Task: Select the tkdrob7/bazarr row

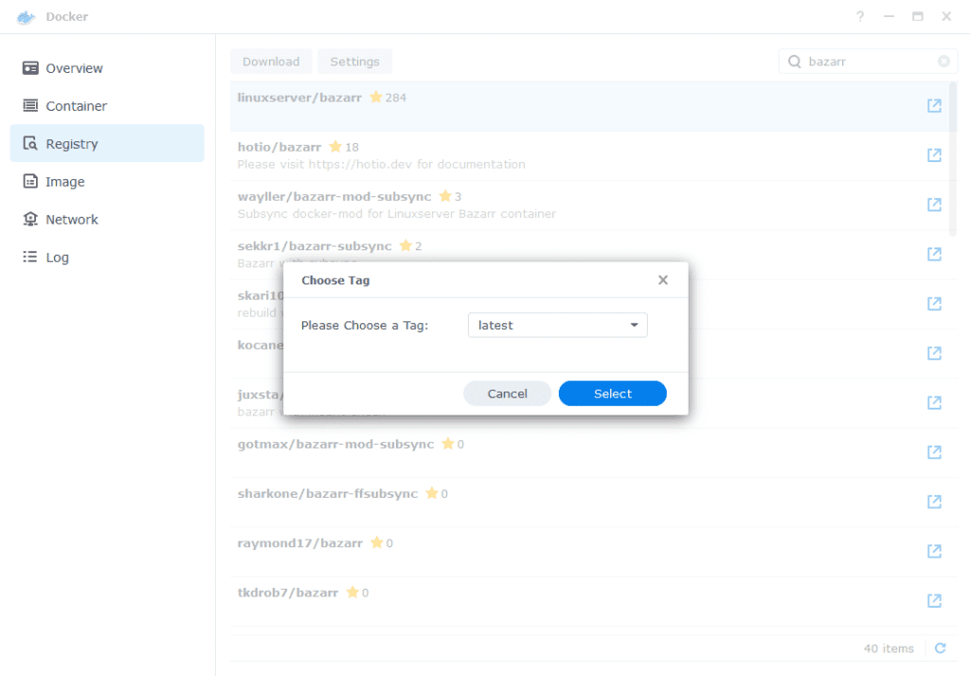Action: 589,601
